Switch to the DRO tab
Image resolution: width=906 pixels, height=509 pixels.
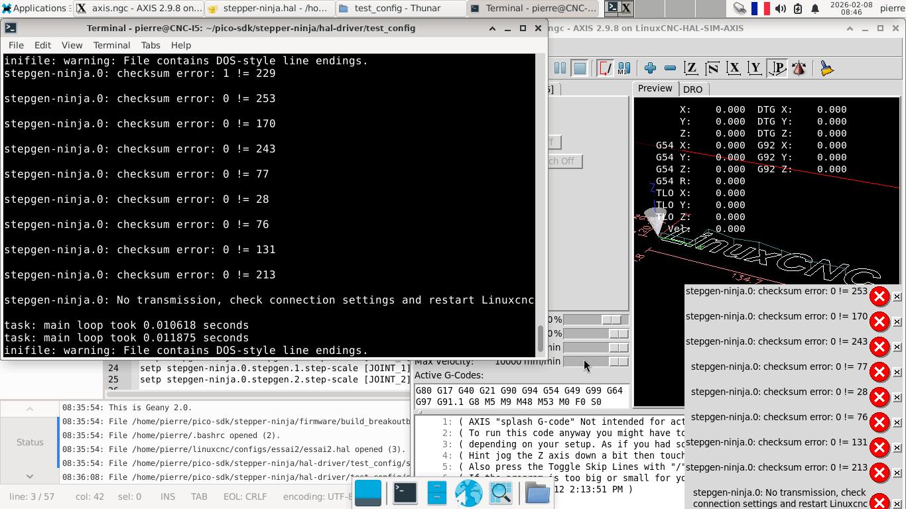tap(692, 89)
